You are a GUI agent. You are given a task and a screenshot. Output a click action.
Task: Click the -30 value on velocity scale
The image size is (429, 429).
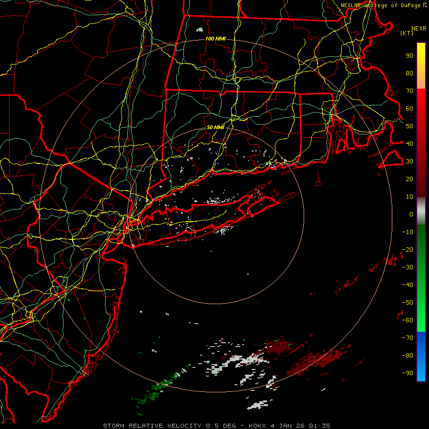(x=408, y=267)
